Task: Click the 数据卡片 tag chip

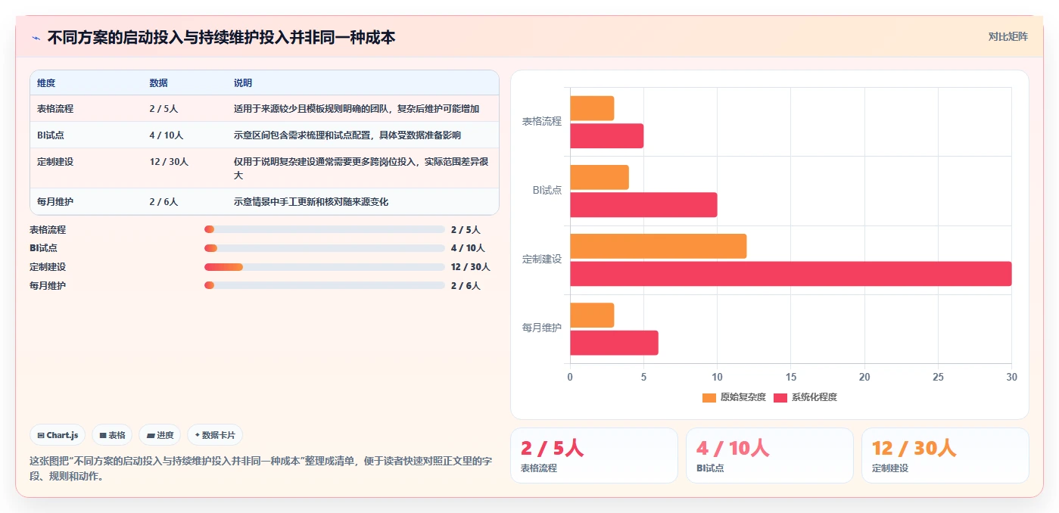Action: pos(215,435)
